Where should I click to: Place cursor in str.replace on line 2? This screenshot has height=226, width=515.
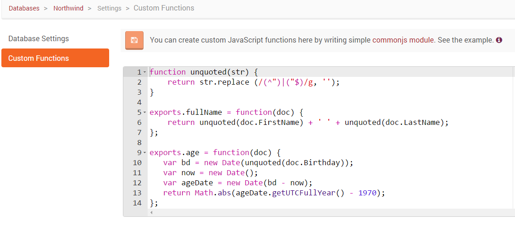224,82
